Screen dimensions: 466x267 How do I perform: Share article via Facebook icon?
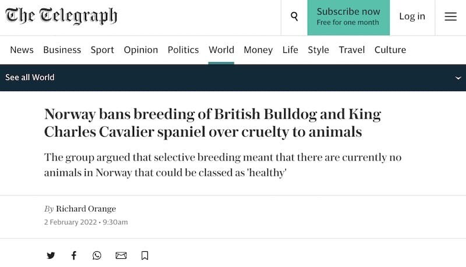coord(74,255)
